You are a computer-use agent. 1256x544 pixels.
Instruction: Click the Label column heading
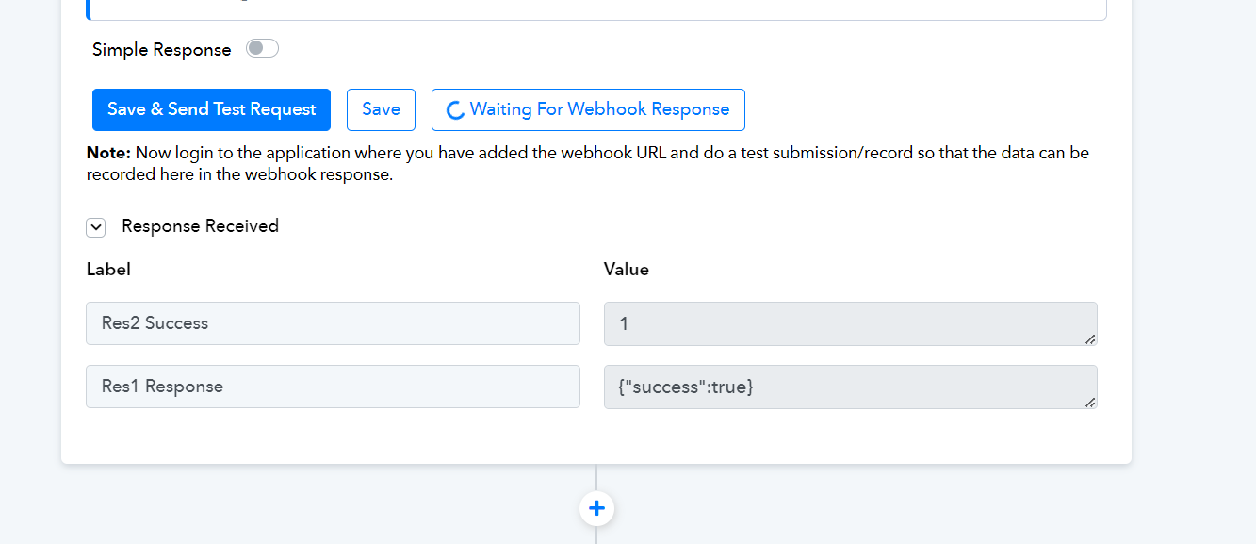click(108, 270)
